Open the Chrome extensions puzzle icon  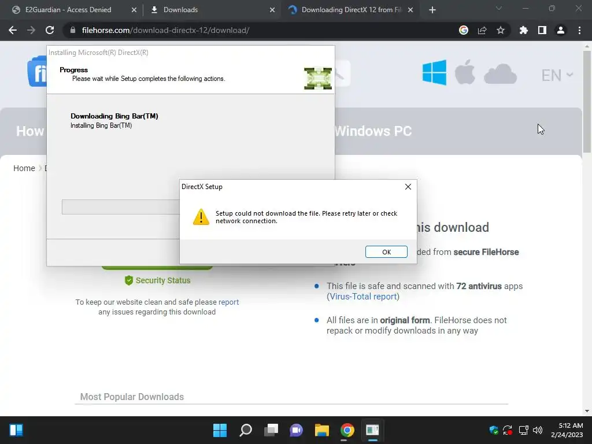click(x=524, y=30)
